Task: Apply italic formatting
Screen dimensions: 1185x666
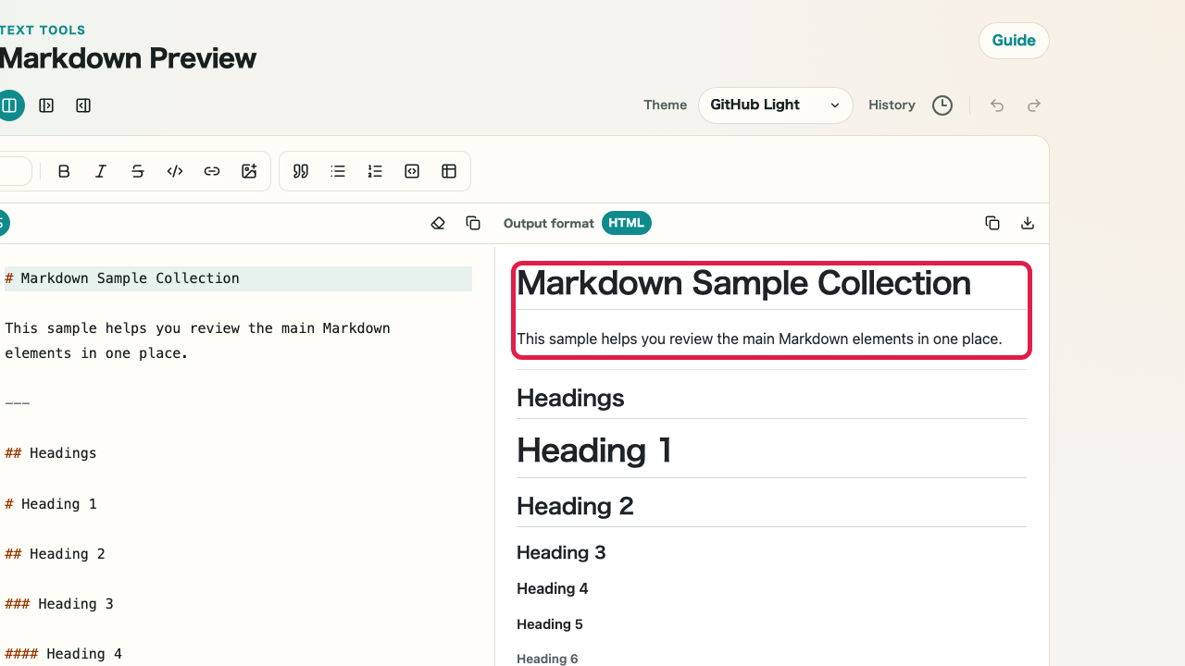Action: tap(101, 171)
